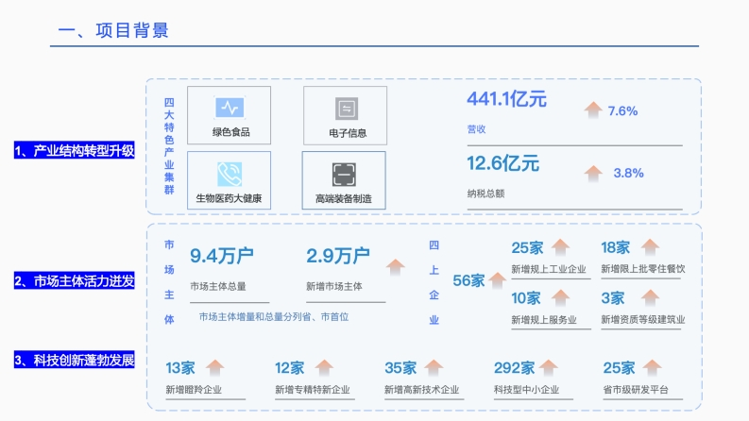Click the 441.1亿元 revenue figure
Image resolution: width=749 pixels, height=421 pixels.
(x=506, y=99)
